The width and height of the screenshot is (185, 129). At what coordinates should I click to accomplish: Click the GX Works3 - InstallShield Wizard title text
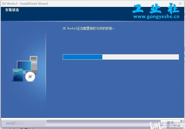click(25, 4)
